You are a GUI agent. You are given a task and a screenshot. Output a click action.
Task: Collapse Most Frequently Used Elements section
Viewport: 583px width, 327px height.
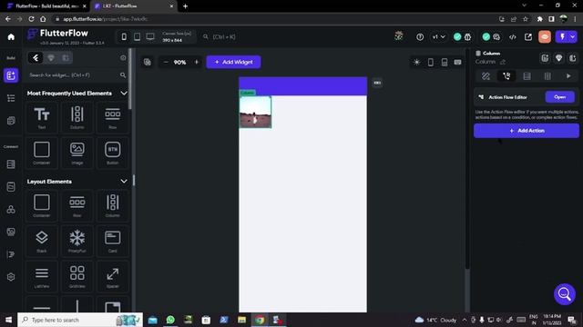click(124, 93)
